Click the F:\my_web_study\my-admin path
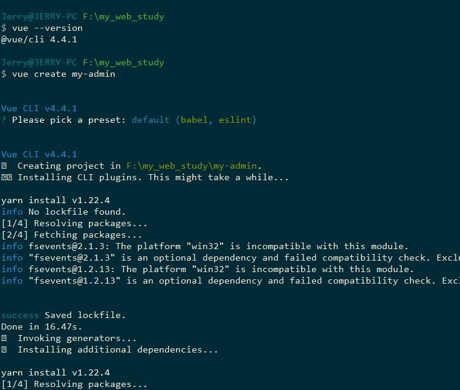 [192, 166]
